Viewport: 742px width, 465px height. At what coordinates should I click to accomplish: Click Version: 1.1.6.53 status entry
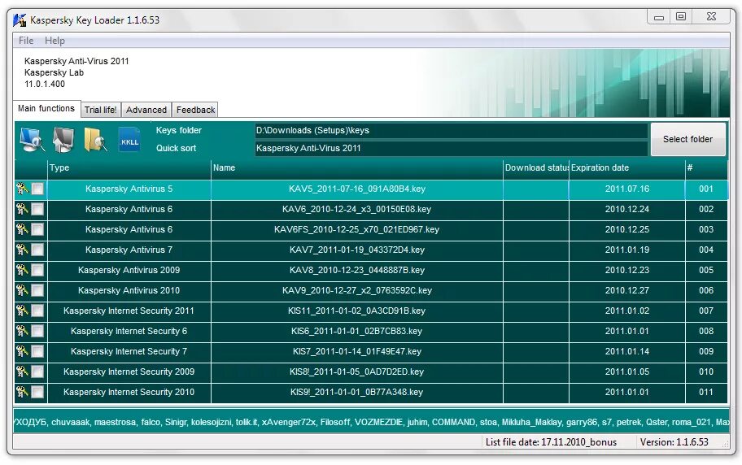pos(674,442)
